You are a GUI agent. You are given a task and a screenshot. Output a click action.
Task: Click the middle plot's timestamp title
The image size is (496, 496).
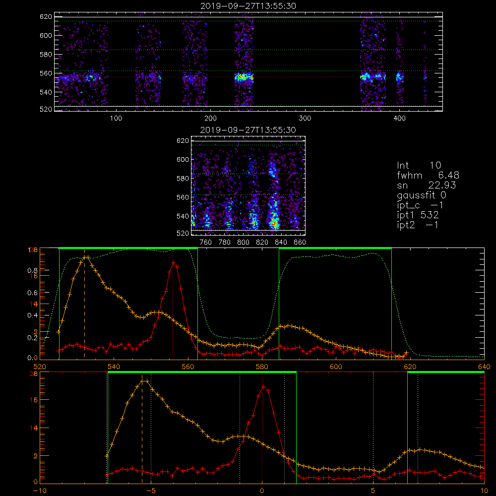(248, 130)
